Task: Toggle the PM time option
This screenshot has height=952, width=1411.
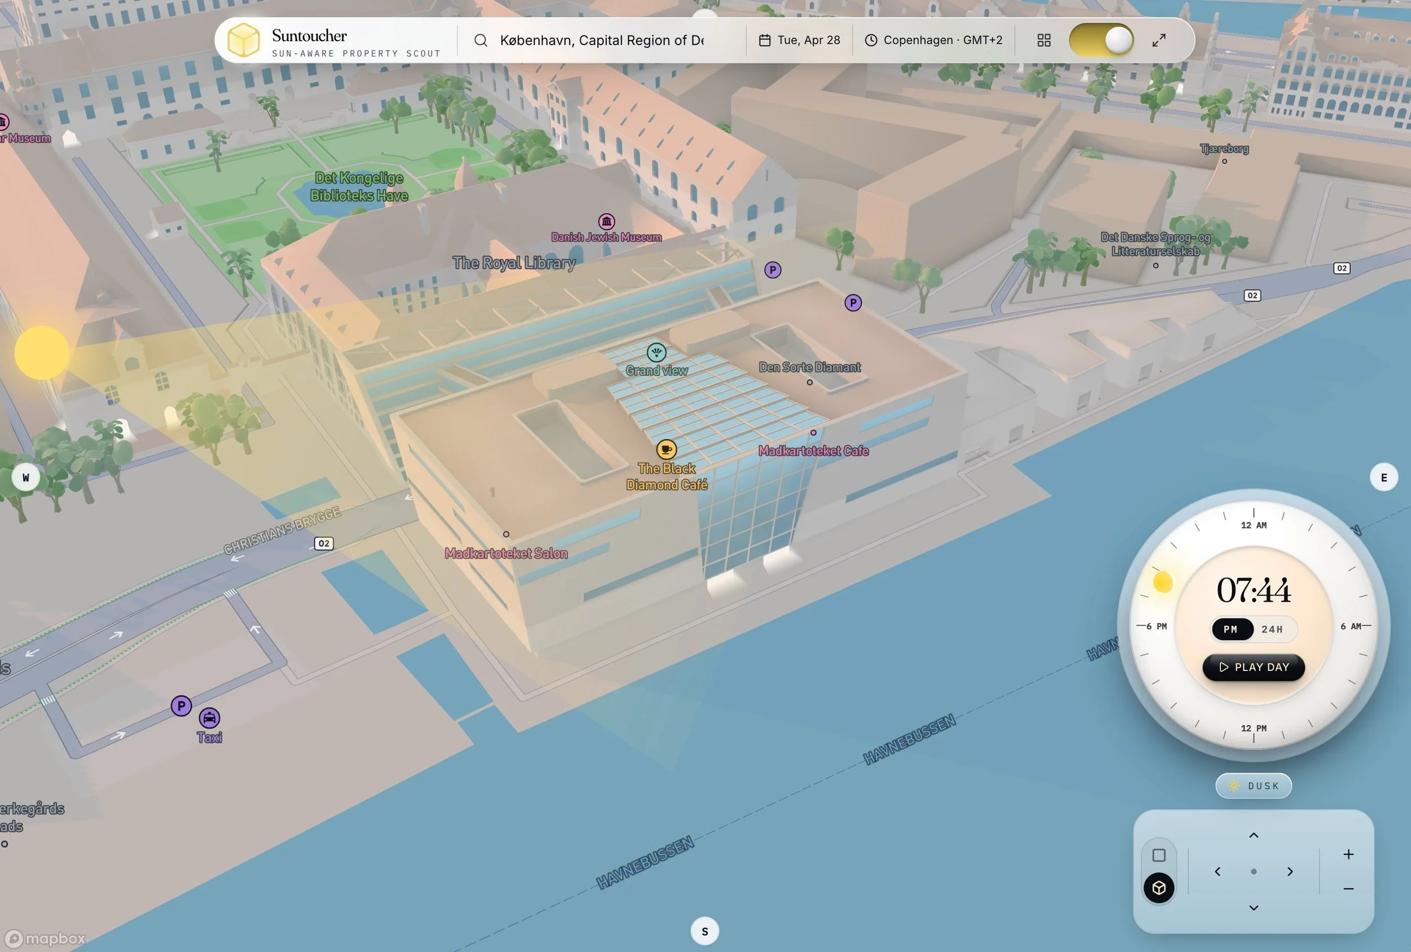Action: coord(1232,629)
